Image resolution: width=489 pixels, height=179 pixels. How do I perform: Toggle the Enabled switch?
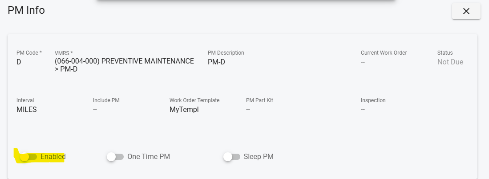[x=28, y=157]
